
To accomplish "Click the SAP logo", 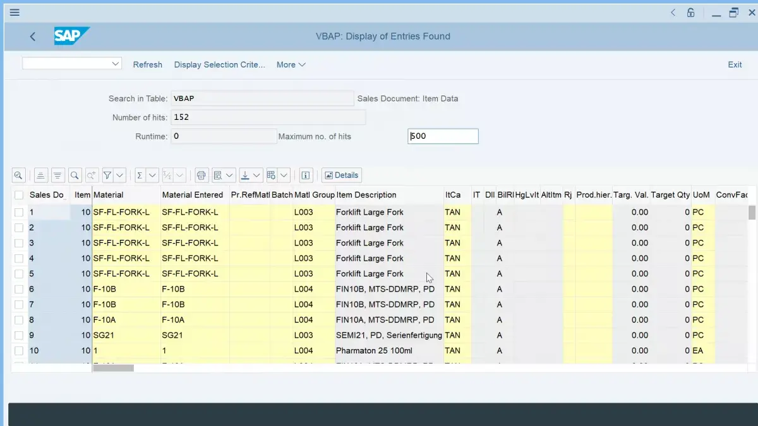I will pos(71,36).
